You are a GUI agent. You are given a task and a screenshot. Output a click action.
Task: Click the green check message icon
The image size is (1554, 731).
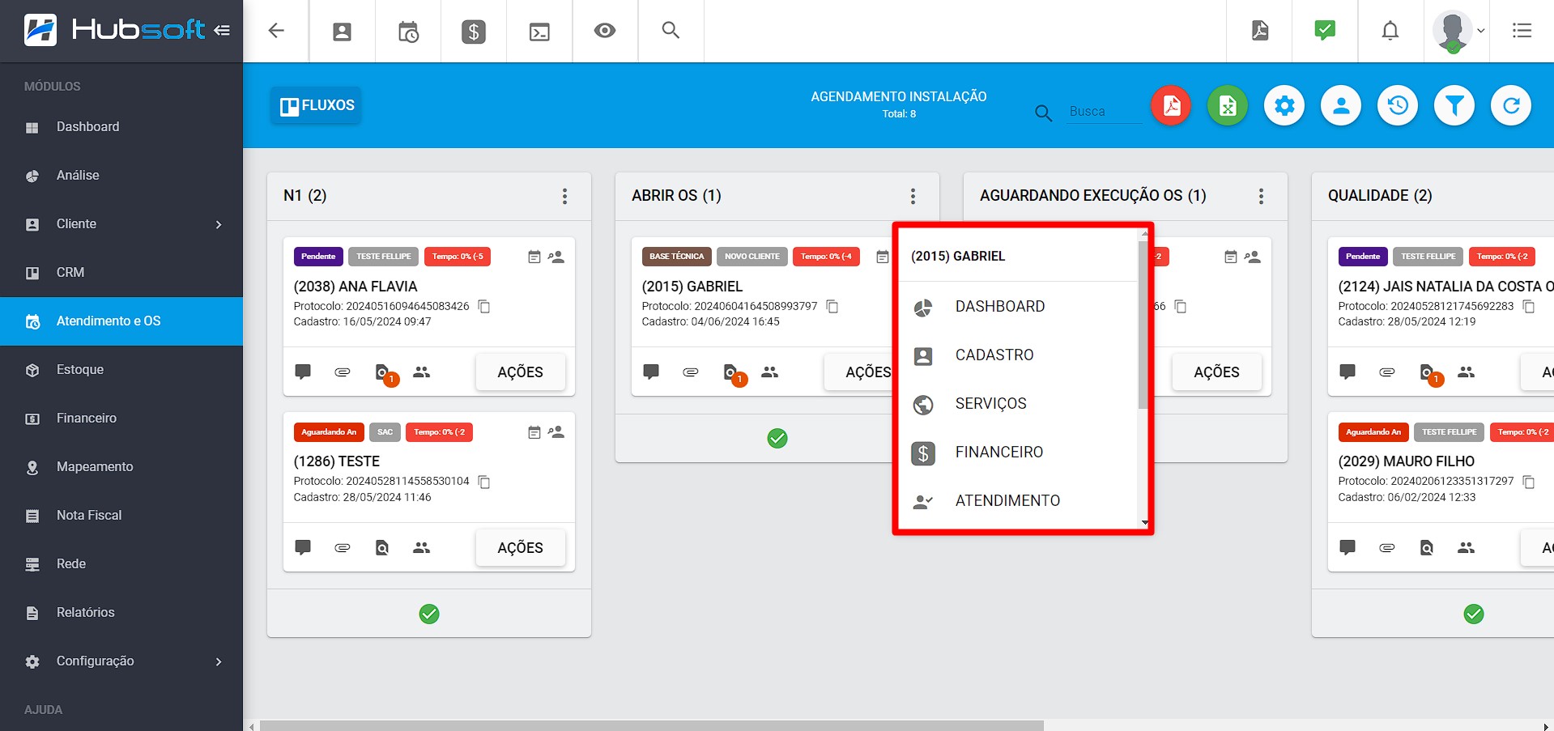1325,31
